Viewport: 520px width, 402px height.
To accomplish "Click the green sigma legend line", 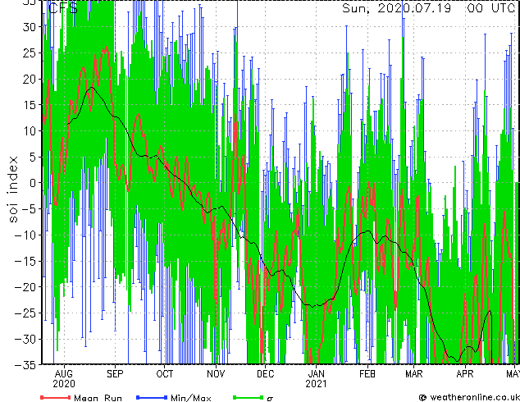I will 248,397.
